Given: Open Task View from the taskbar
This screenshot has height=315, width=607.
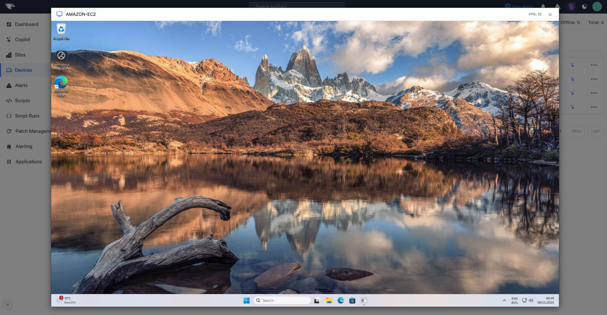Looking at the screenshot, I should [x=317, y=301].
